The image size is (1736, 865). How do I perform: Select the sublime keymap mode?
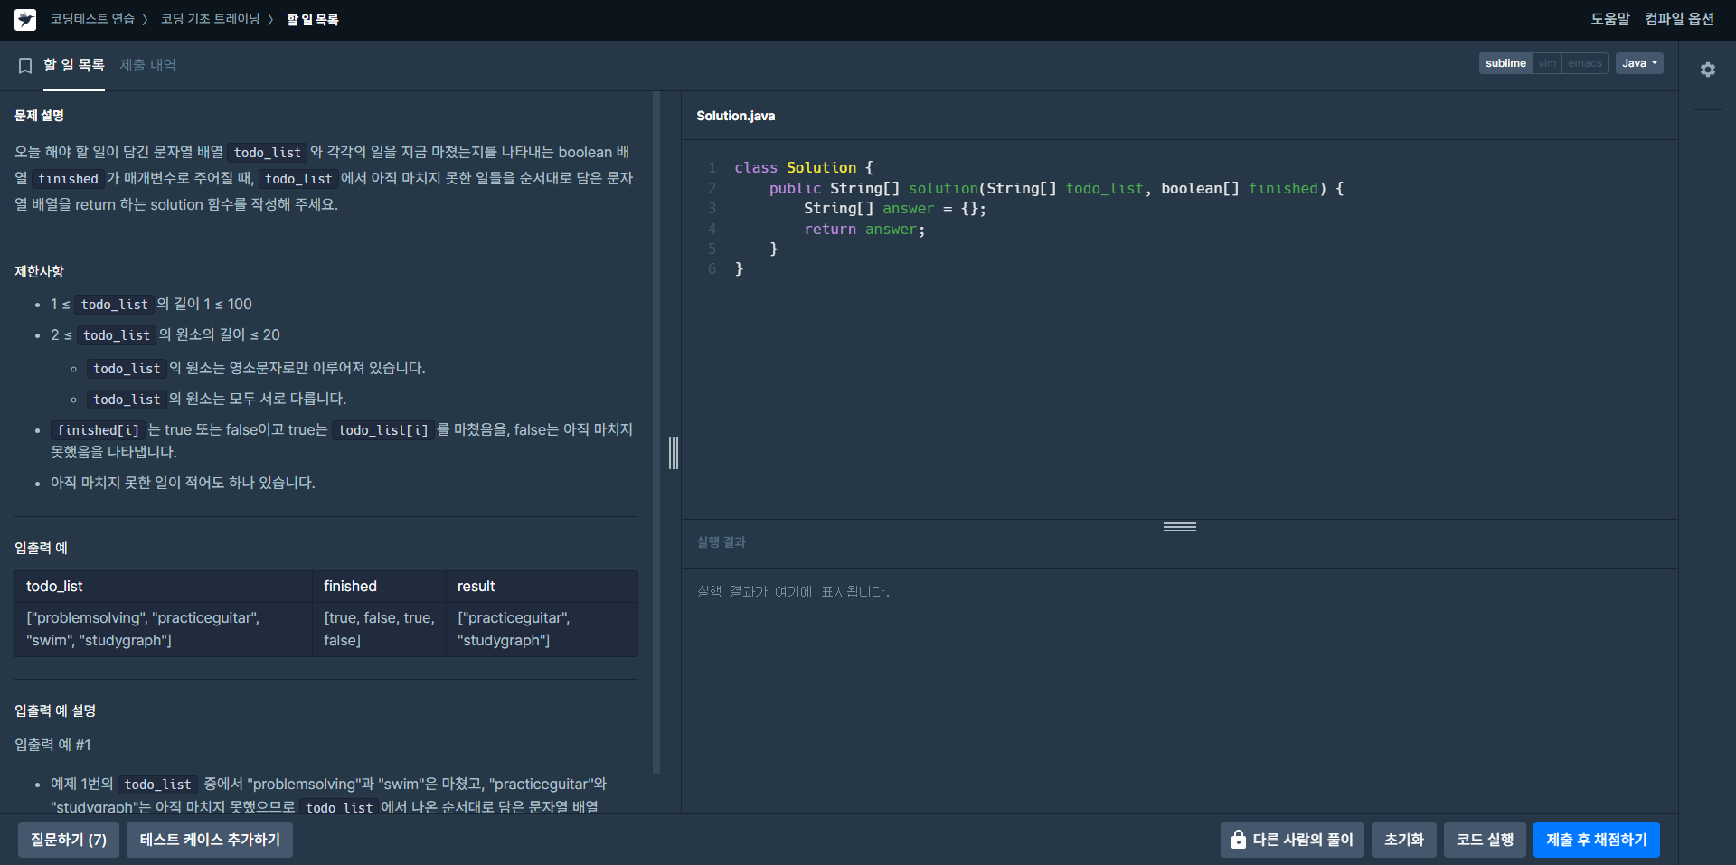click(x=1505, y=63)
